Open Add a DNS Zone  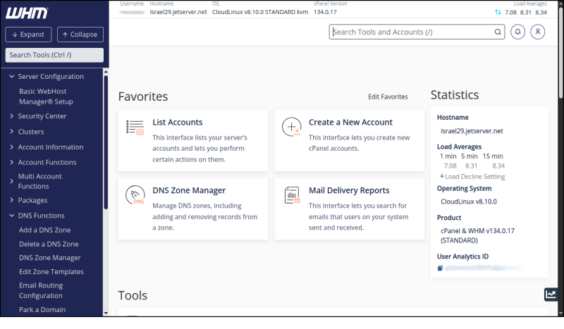44,230
